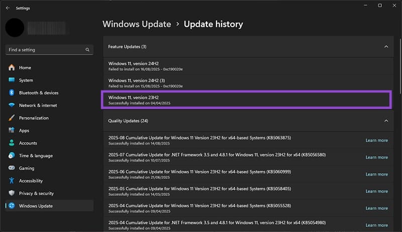Learn more about KB5056580 update
The width and height of the screenshot is (402, 232).
376,157
